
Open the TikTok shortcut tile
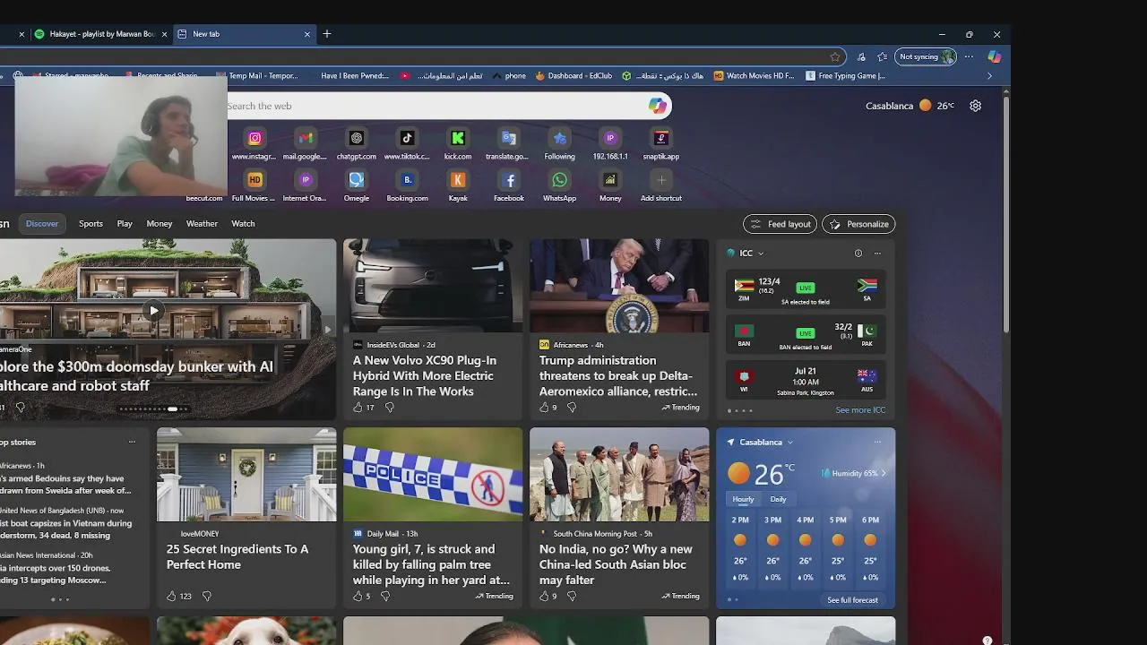coord(407,138)
